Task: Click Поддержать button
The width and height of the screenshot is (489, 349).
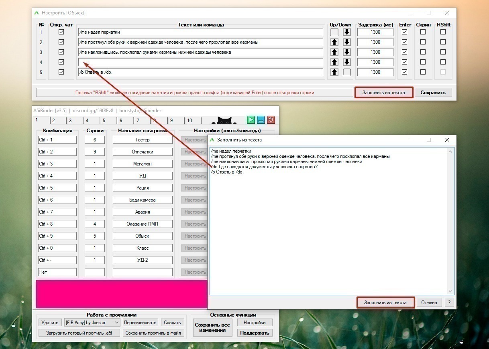Action: [x=255, y=333]
